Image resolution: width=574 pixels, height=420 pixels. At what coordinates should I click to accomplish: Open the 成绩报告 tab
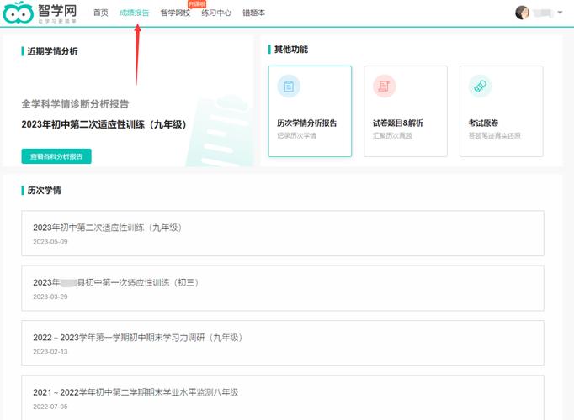[x=134, y=13]
